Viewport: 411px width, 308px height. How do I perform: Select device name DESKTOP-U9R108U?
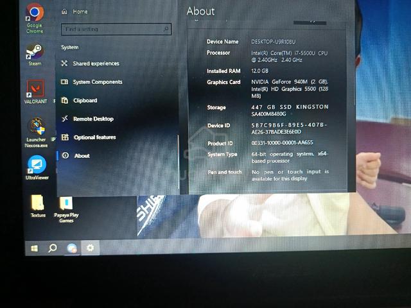click(x=274, y=42)
